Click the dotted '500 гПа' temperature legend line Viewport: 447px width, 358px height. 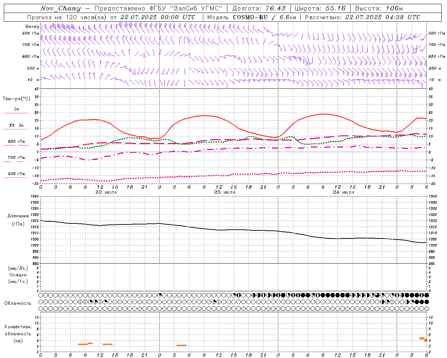point(15,178)
